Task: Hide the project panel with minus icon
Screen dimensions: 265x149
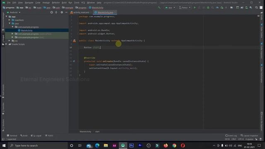Action: coord(66,12)
